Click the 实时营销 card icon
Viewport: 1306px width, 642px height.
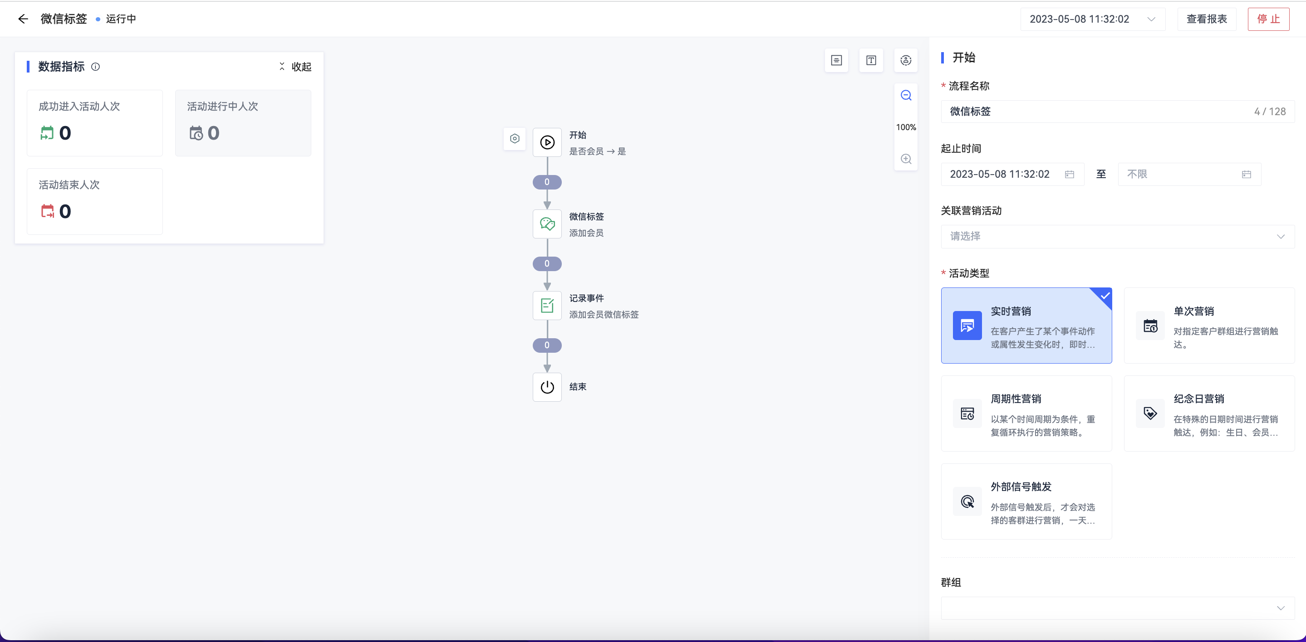point(967,325)
